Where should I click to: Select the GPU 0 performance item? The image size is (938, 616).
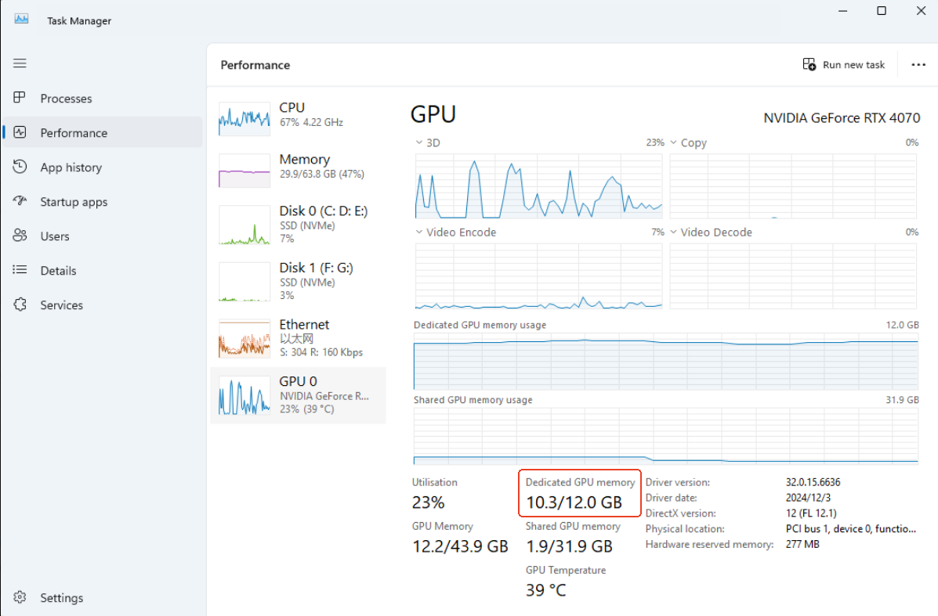pyautogui.click(x=298, y=395)
